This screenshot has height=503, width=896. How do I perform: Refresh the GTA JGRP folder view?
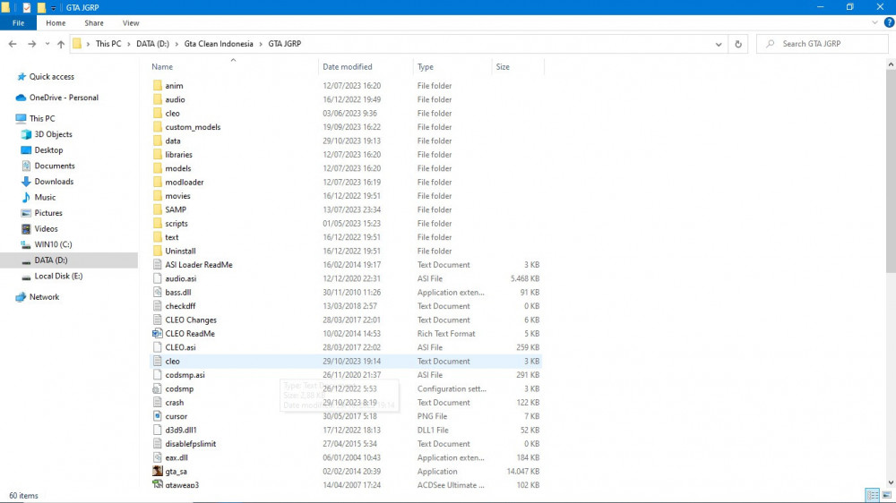[738, 44]
